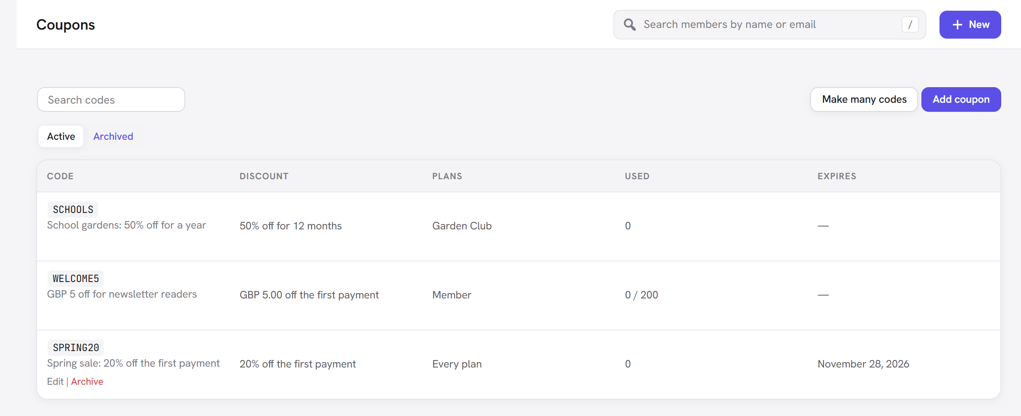Screen dimensions: 1021x416
Task: Click the November 28, 2026 expiry date
Action: click(863, 364)
